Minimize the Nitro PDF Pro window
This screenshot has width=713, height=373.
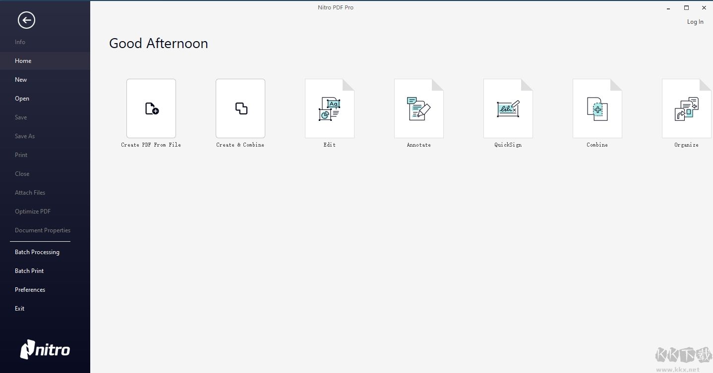[669, 8]
